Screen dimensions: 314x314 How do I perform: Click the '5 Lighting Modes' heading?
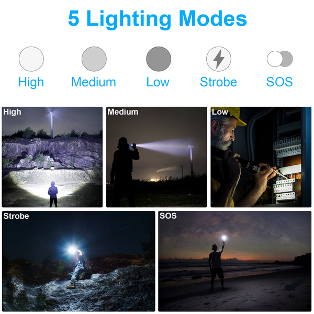[158, 19]
